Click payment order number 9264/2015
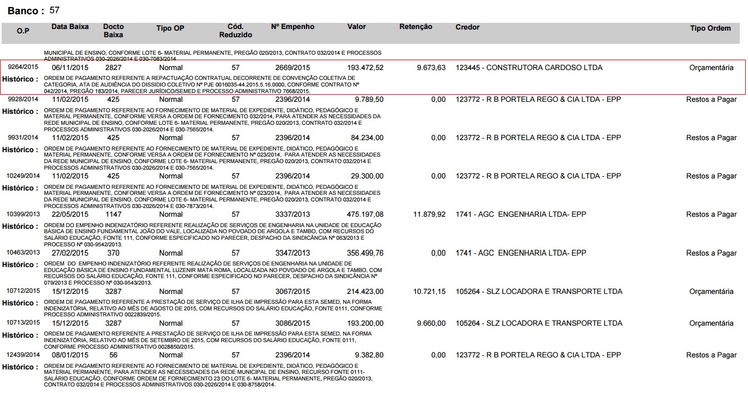 (x=22, y=67)
